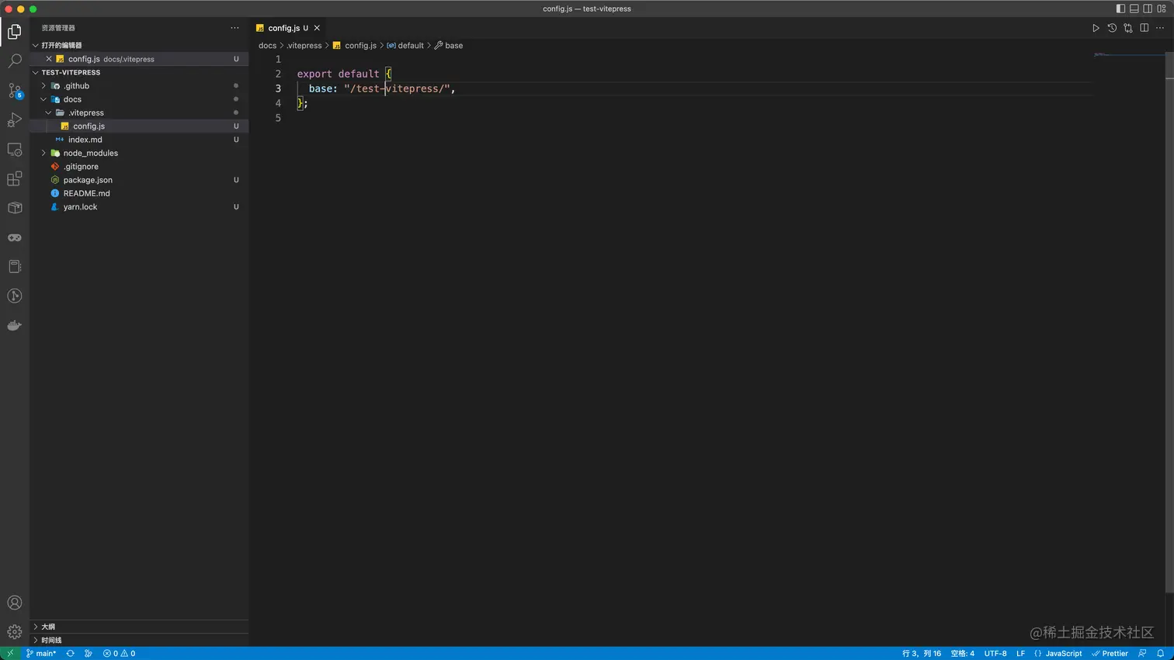Click the feedback icon in status bar
The height and width of the screenshot is (660, 1174).
pos(1142,653)
